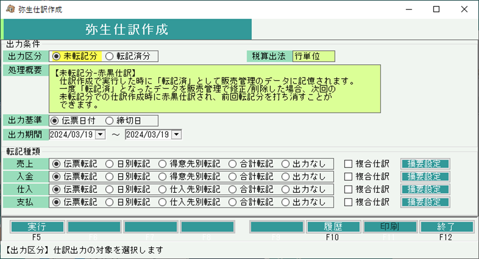Open 履歴 history with F10 button
This screenshot has height=259, width=479.
[333, 227]
